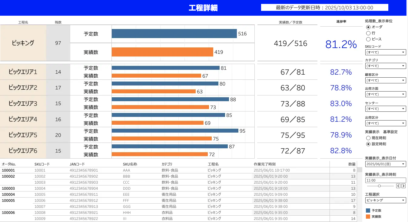This screenshot has height=222, width=408.
Task: Select the ピース display unit radio button
Action: pyautogui.click(x=368, y=39)
